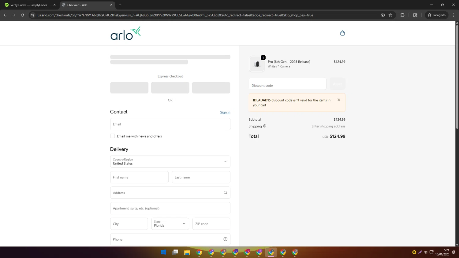
Task: Switch to Verify Codes — SimplyCodes tab
Action: [29, 5]
